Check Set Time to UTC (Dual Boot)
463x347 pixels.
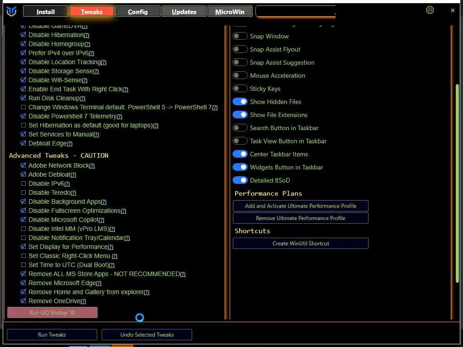coord(24,265)
